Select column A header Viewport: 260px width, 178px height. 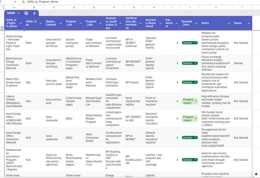14,7
